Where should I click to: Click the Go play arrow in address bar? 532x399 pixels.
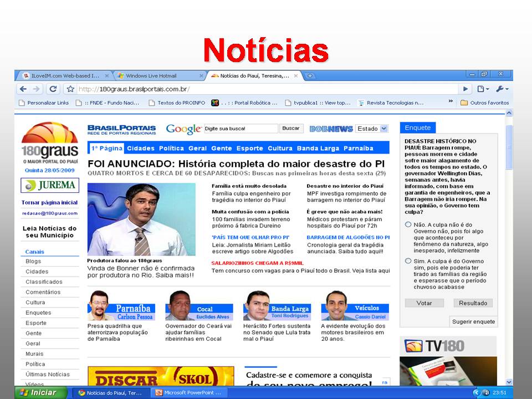tap(465, 89)
